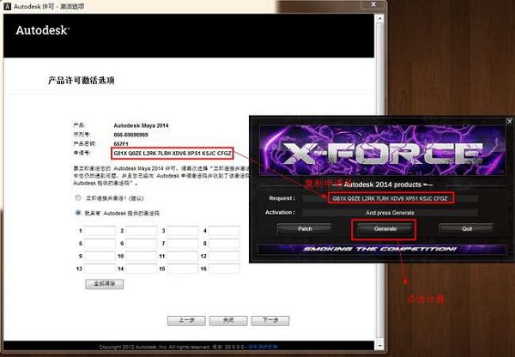Select 'I have an Autodesk activation code' radio
This screenshot has height=357, width=515.
pyautogui.click(x=78, y=213)
